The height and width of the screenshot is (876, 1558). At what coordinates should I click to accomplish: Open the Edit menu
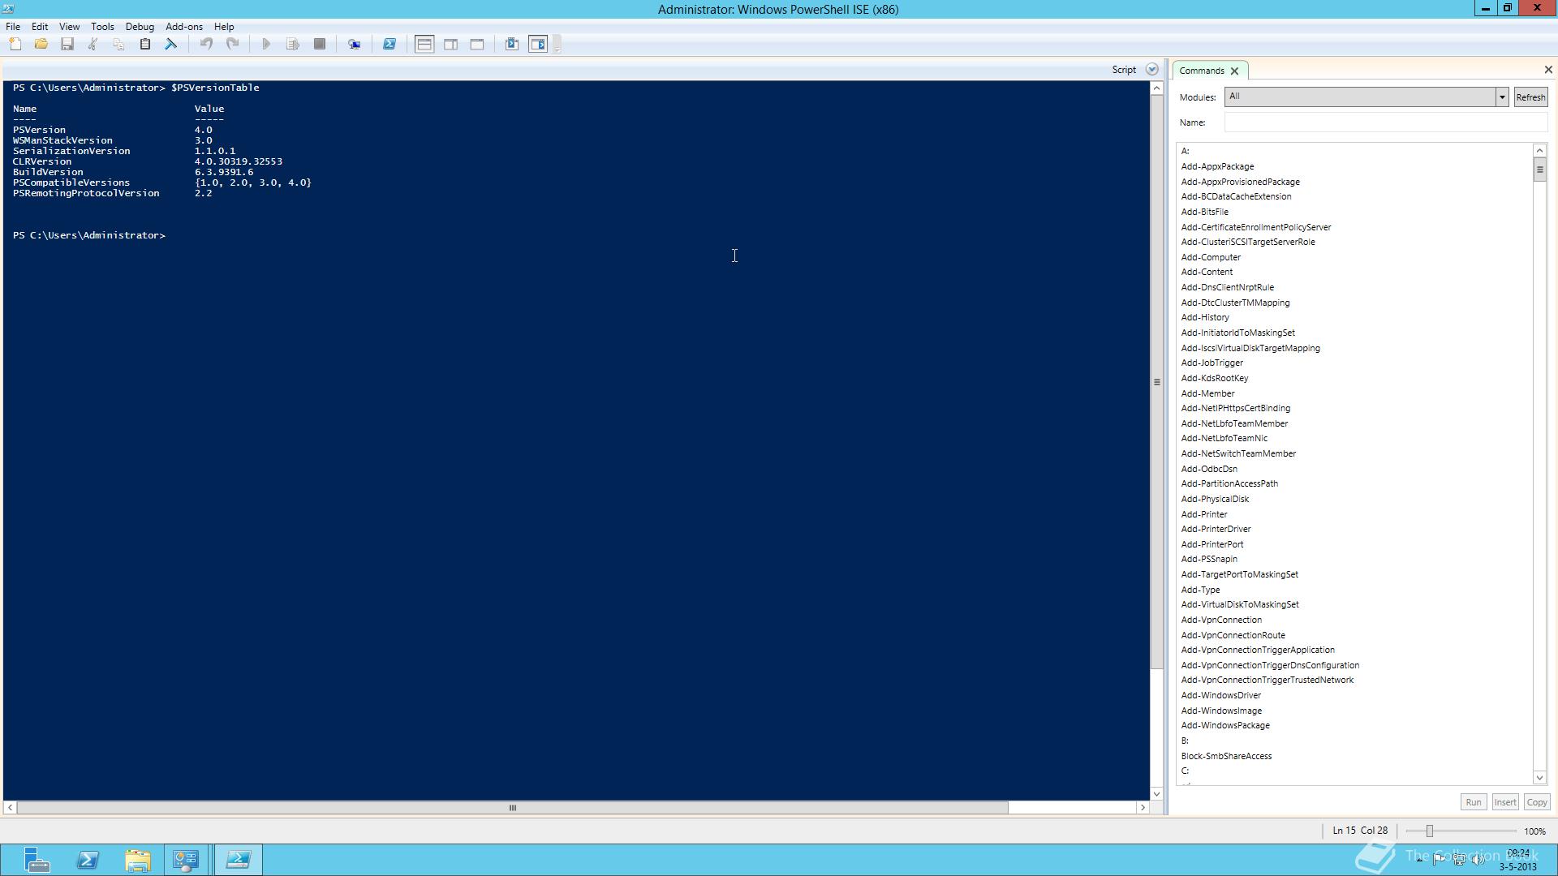click(40, 27)
